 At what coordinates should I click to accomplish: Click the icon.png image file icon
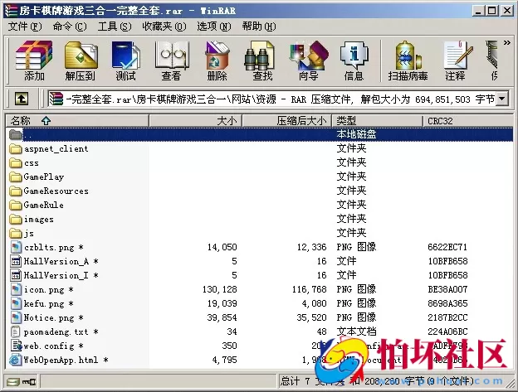16,289
